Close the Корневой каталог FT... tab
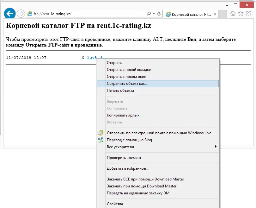The image size is (256, 208). (x=215, y=14)
